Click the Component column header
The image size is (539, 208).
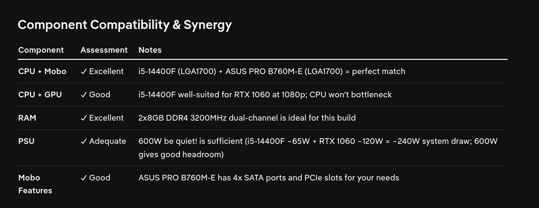pyautogui.click(x=41, y=50)
